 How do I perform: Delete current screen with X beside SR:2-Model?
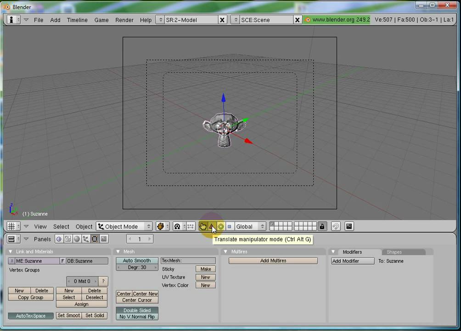tap(222, 20)
